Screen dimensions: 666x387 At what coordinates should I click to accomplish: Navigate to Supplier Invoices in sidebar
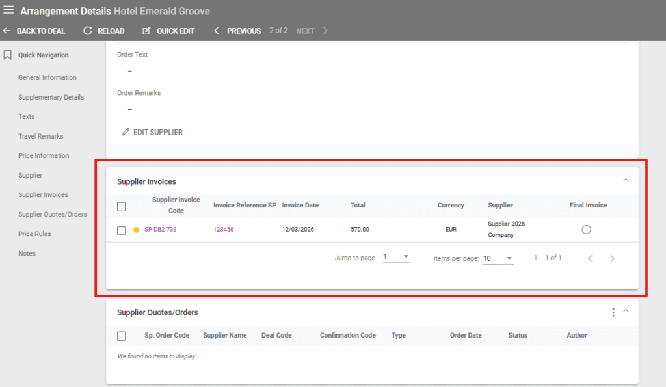(x=43, y=194)
